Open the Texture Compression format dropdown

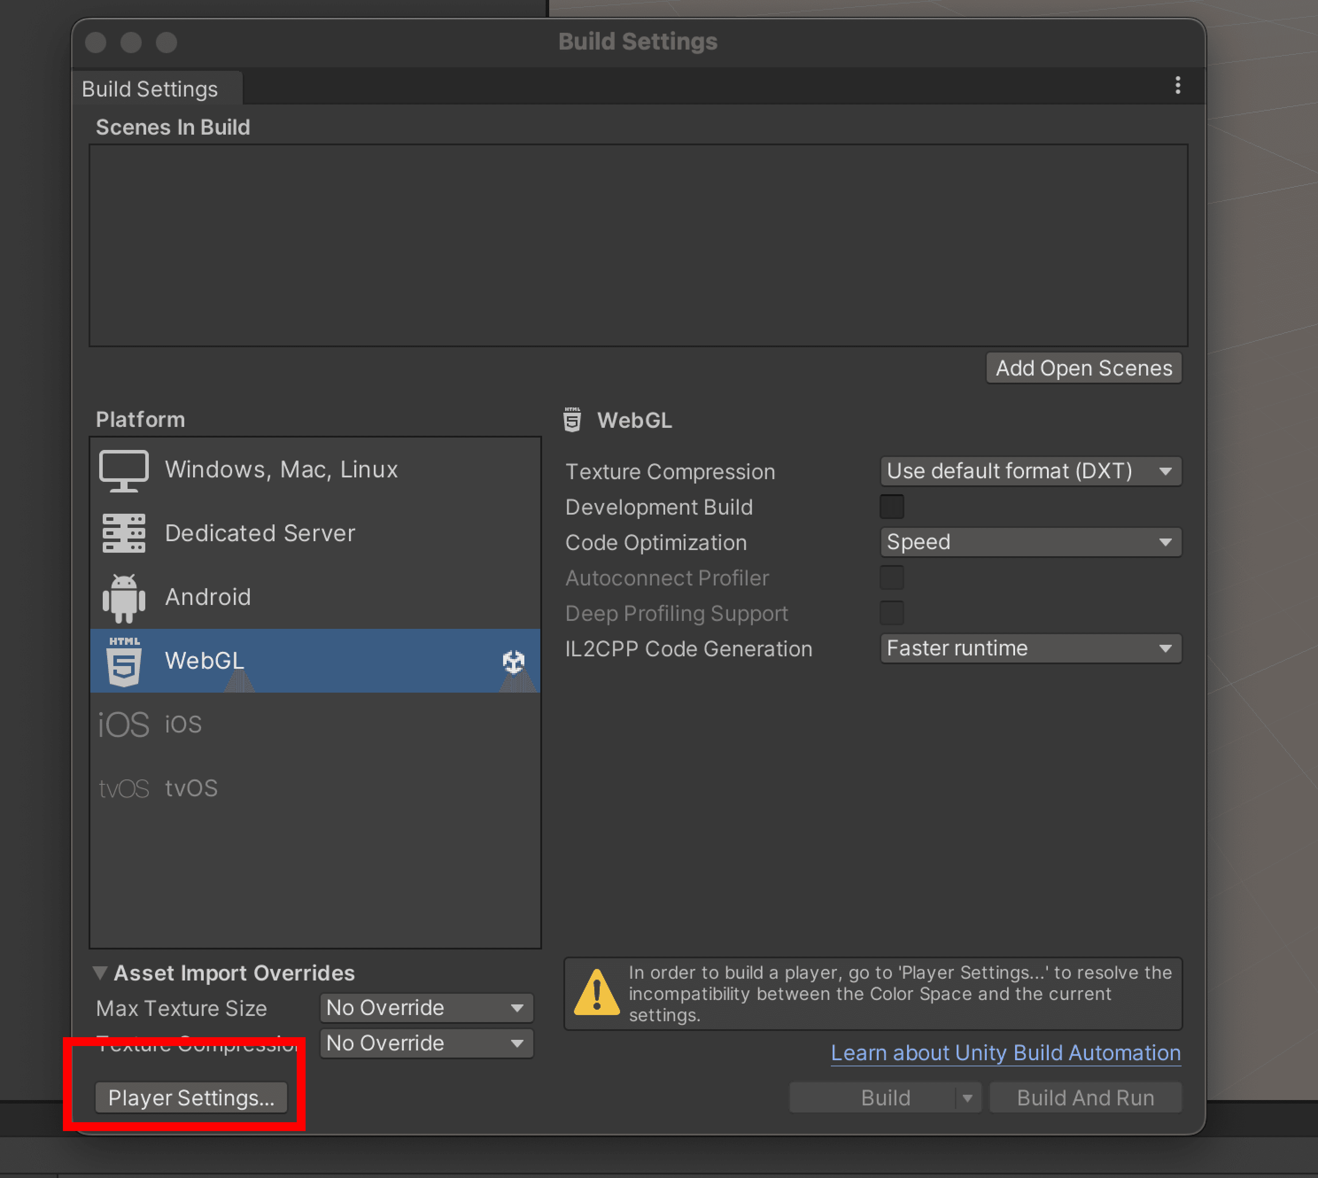click(x=1031, y=471)
